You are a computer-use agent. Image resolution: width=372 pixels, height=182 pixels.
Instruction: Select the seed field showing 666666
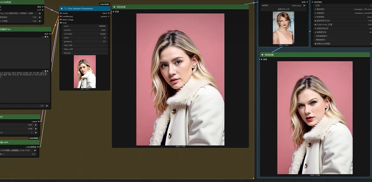85,26
